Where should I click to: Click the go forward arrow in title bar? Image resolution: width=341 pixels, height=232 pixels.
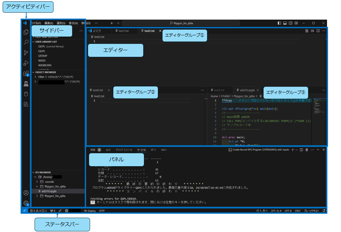coord(118,23)
